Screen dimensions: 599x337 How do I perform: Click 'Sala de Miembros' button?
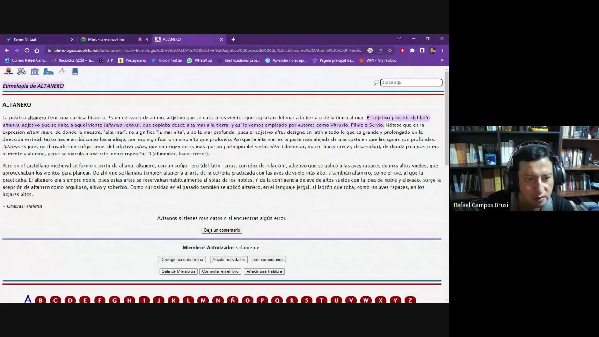[178, 271]
